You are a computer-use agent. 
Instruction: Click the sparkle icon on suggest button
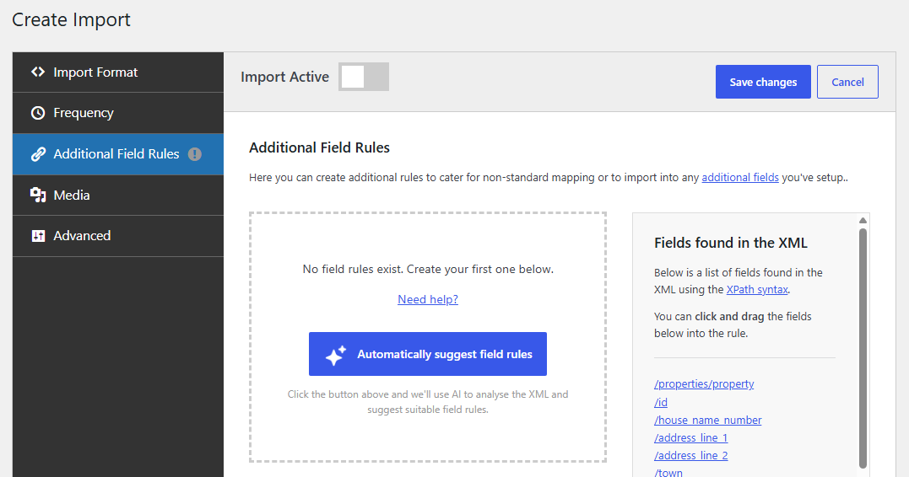click(x=336, y=355)
